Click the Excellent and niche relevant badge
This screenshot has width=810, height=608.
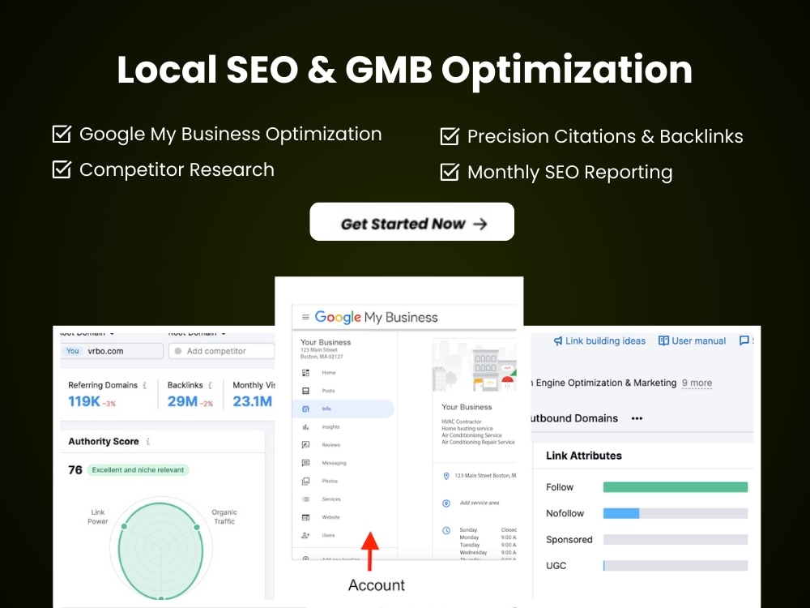[138, 470]
